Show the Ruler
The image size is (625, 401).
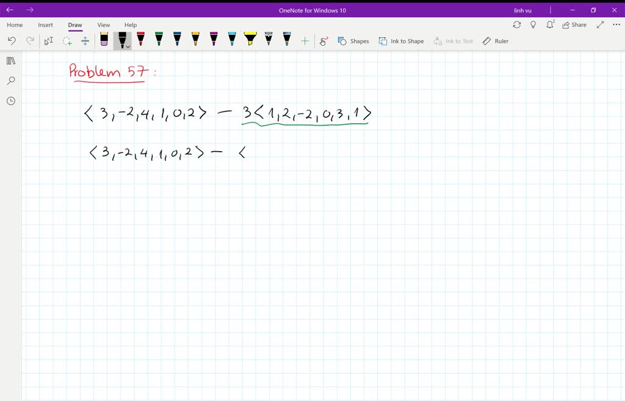(496, 41)
